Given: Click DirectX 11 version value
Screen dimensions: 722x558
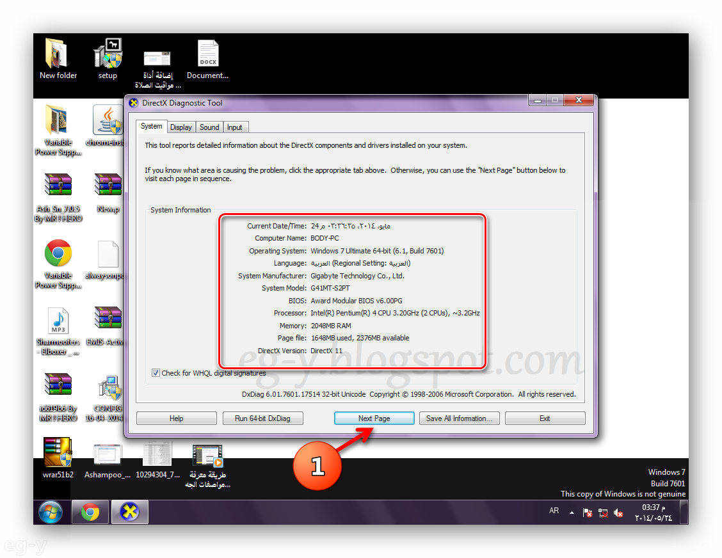Looking at the screenshot, I should pos(326,351).
